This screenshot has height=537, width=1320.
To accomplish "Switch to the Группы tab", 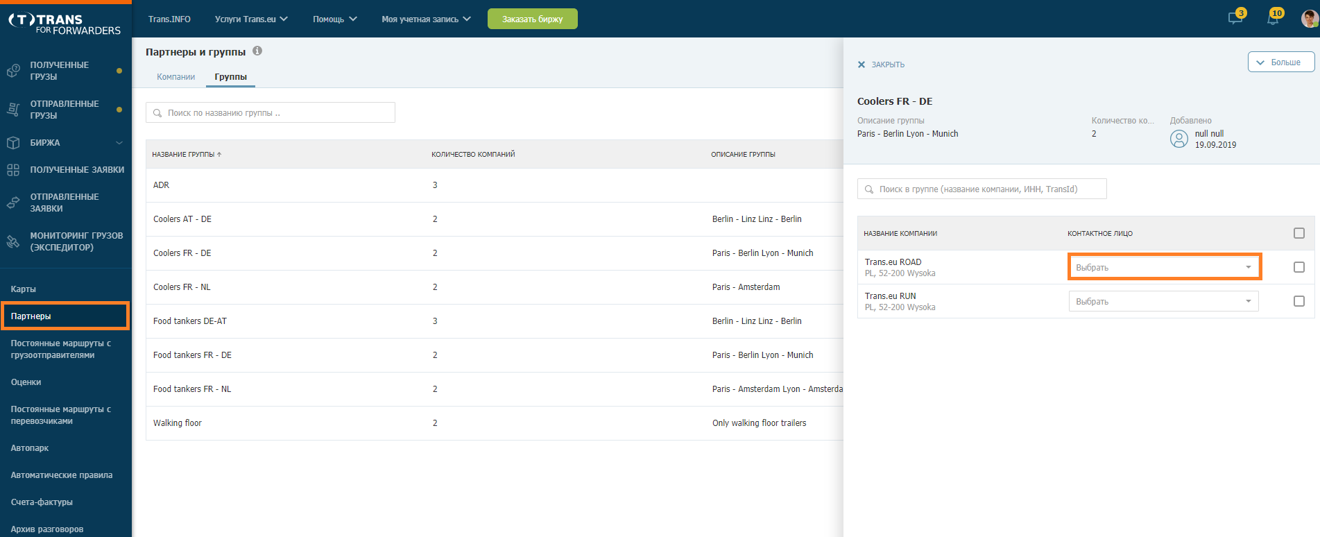I will point(230,77).
